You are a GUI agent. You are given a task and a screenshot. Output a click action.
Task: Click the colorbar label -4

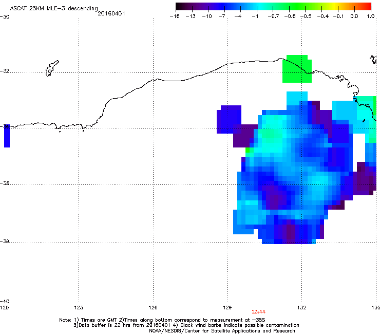coord(238,16)
